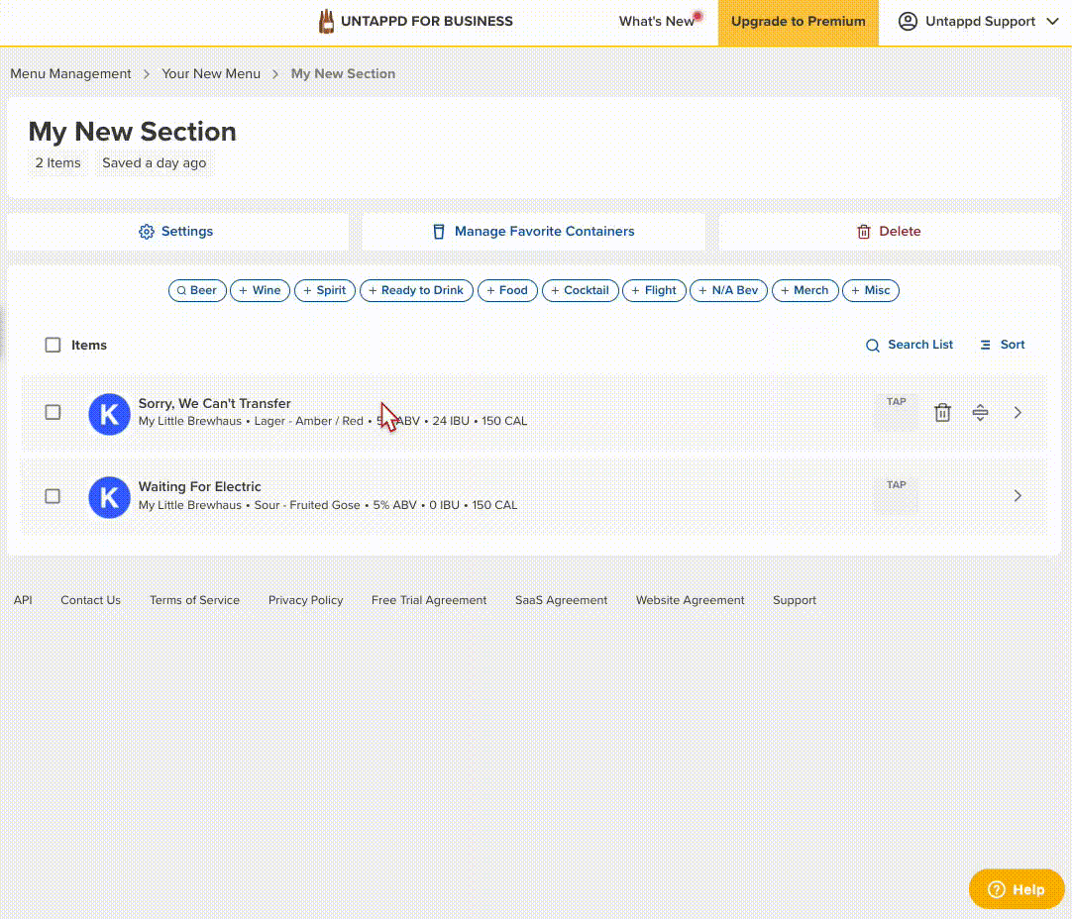Screen dimensions: 1072x919
Task: Open the SaaS Agreement link
Action: [562, 600]
